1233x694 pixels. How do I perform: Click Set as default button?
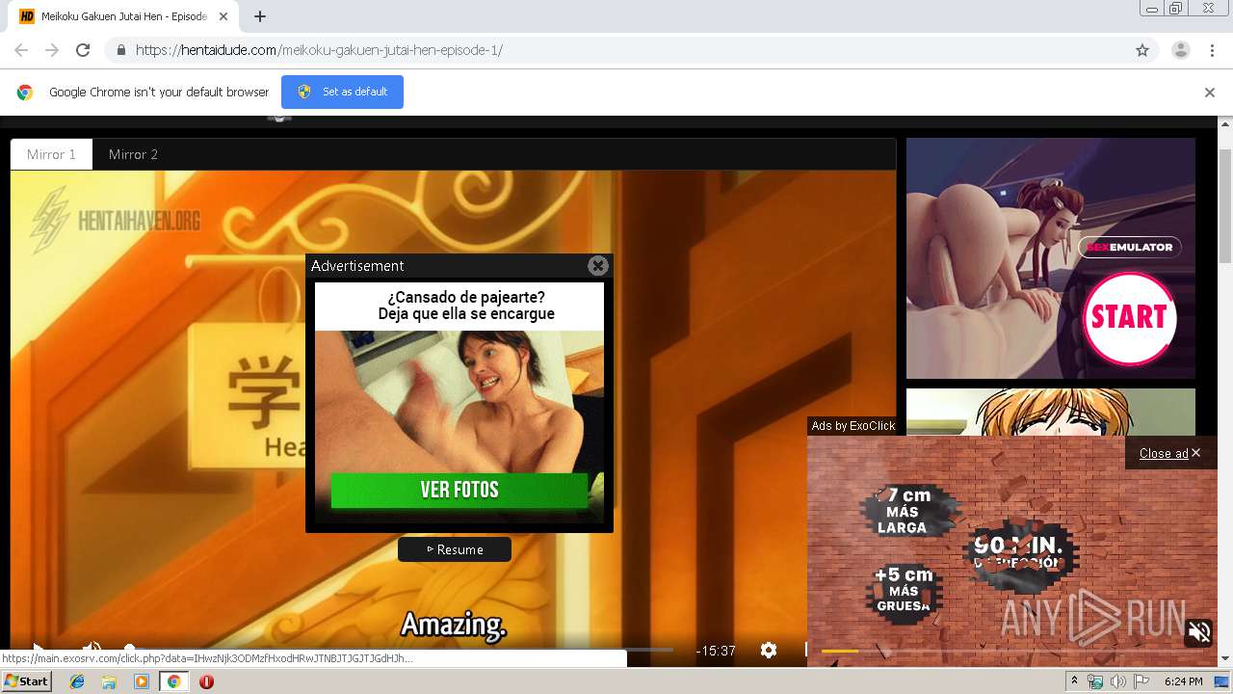tap(342, 92)
